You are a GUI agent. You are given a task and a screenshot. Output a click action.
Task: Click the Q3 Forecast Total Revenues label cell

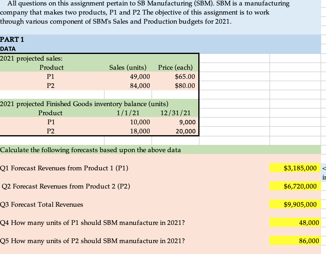point(41,204)
